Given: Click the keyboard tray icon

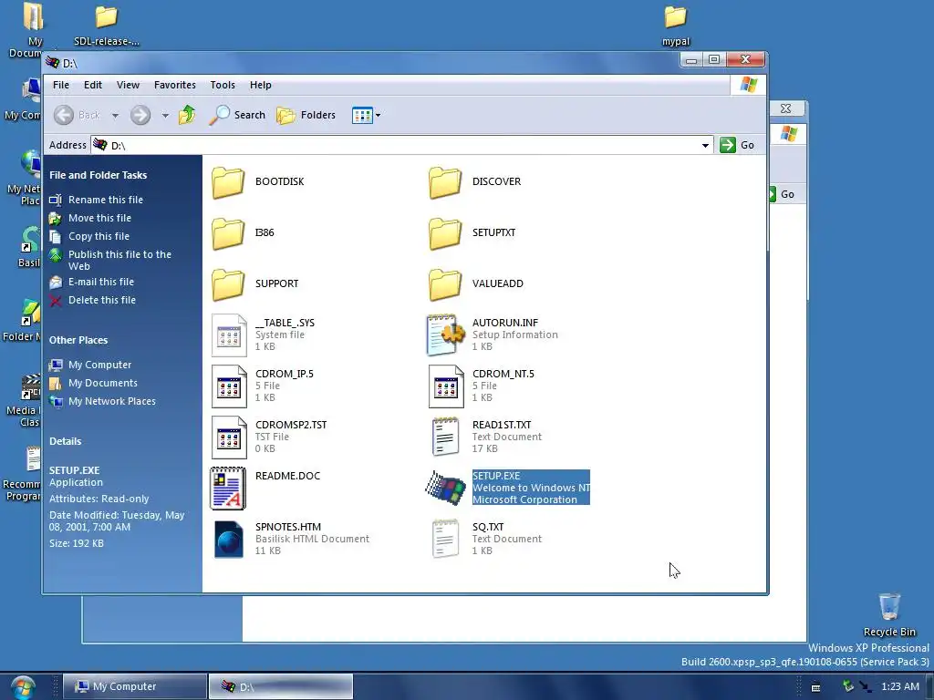Looking at the screenshot, I should coord(816,687).
